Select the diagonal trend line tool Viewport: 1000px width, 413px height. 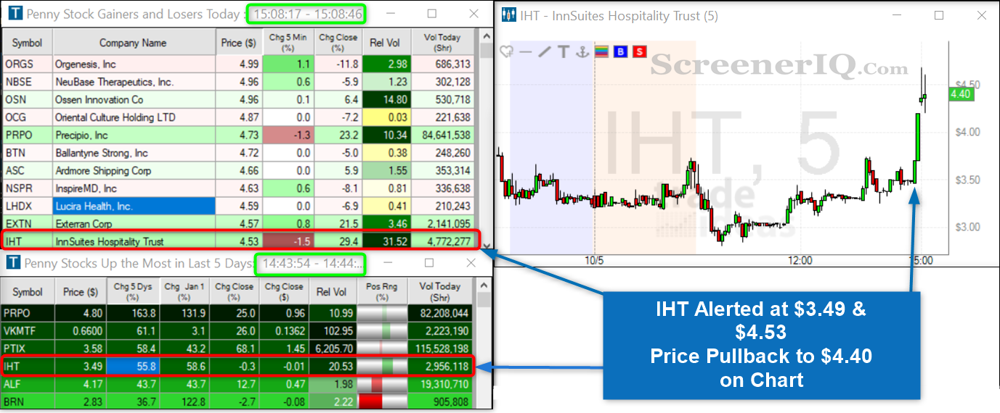coord(545,51)
